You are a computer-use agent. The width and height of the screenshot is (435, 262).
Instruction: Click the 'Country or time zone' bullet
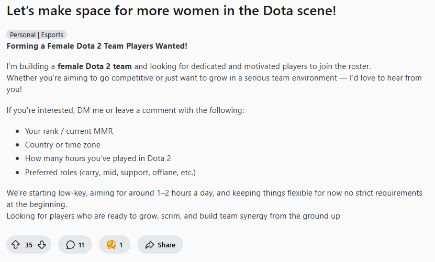coord(63,145)
